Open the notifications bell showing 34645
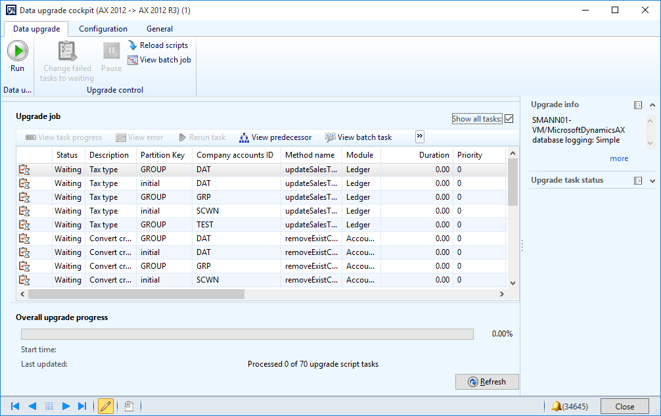661x416 pixels. 570,406
